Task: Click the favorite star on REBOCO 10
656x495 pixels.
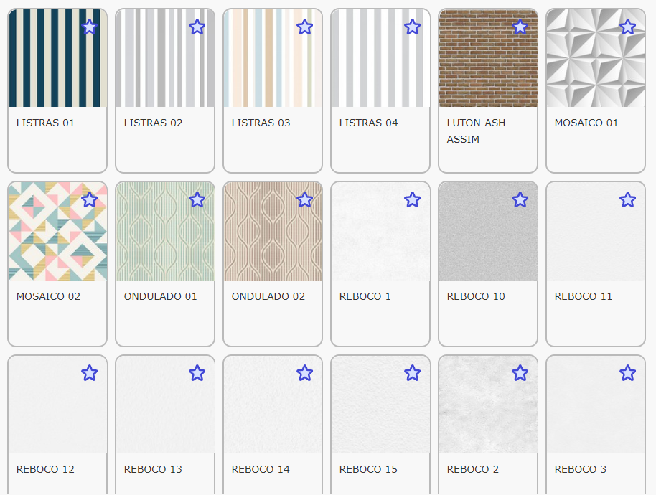Action: click(x=520, y=200)
